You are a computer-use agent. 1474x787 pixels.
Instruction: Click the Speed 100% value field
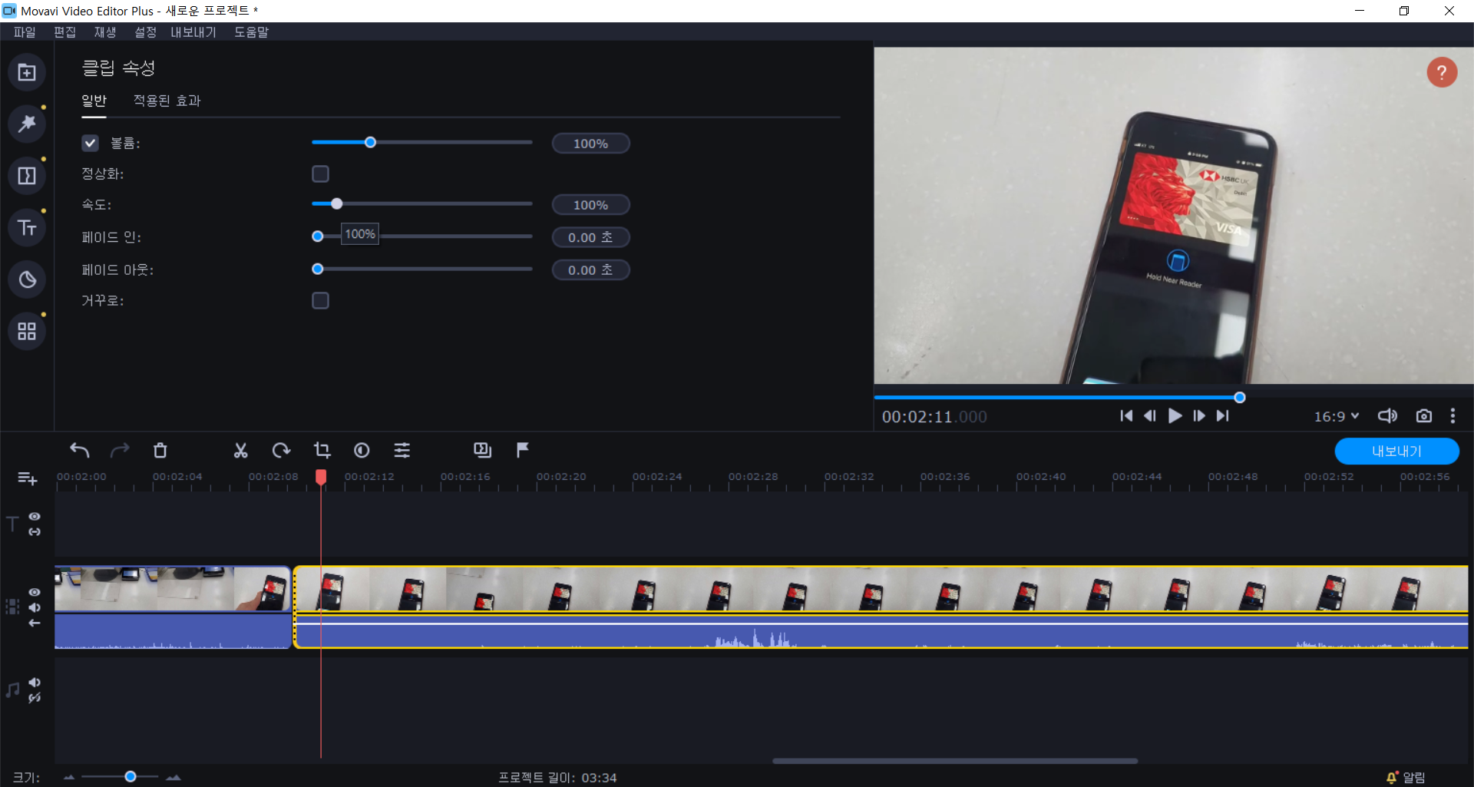point(590,205)
